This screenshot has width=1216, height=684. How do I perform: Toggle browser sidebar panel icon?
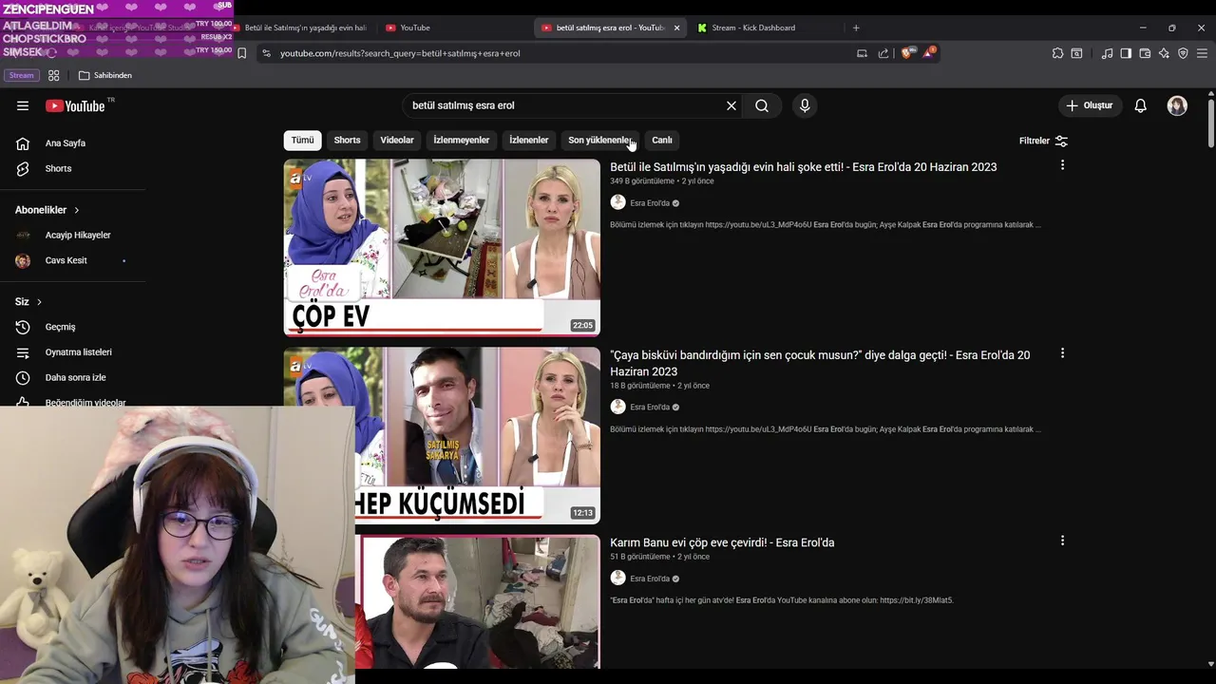pos(1126,53)
